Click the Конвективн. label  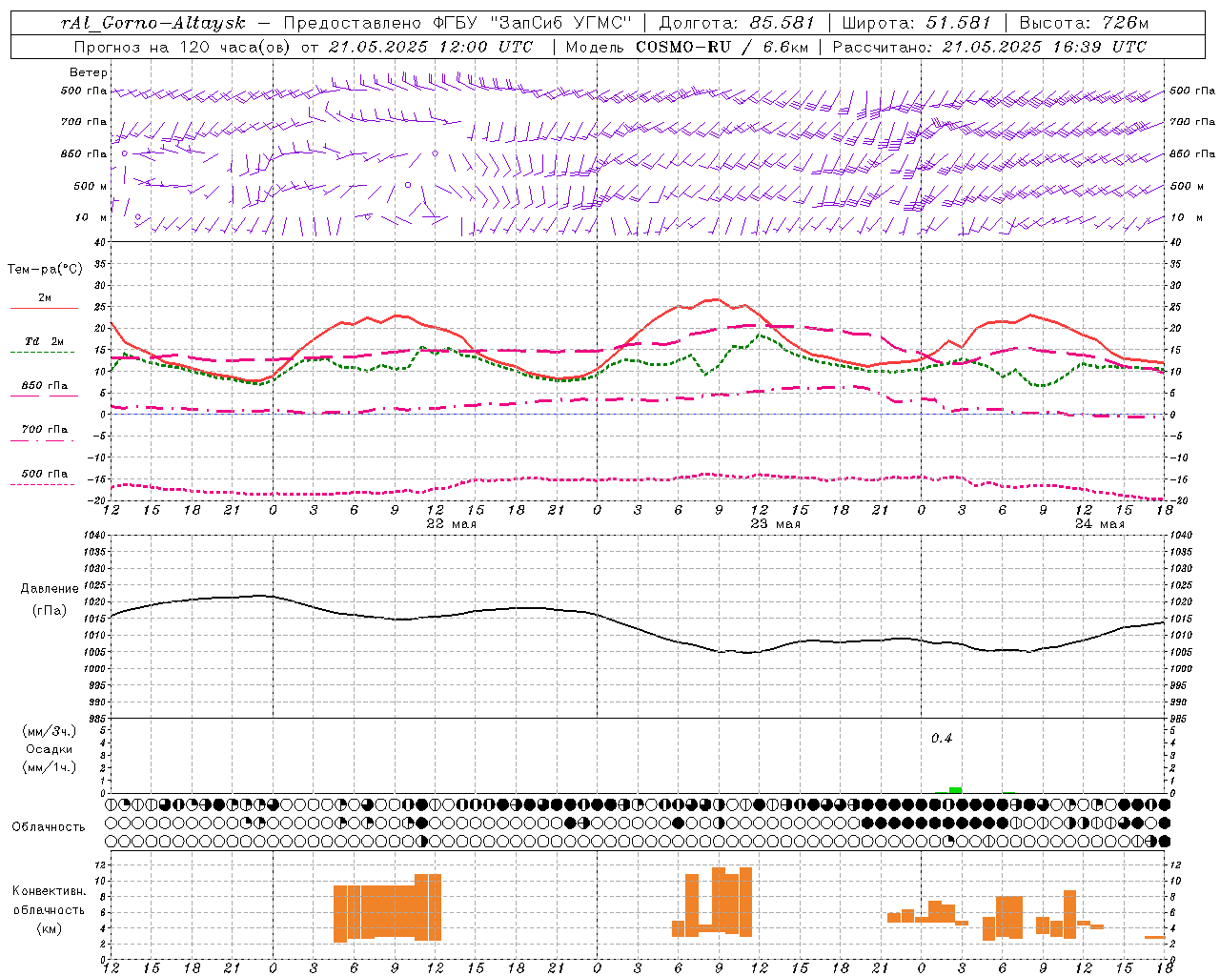coord(50,891)
